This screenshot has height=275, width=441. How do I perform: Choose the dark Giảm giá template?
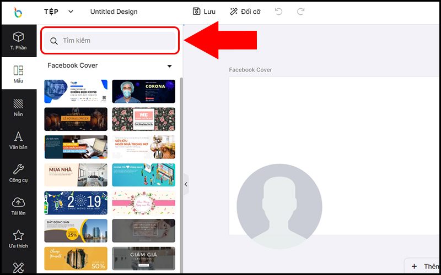(144, 258)
